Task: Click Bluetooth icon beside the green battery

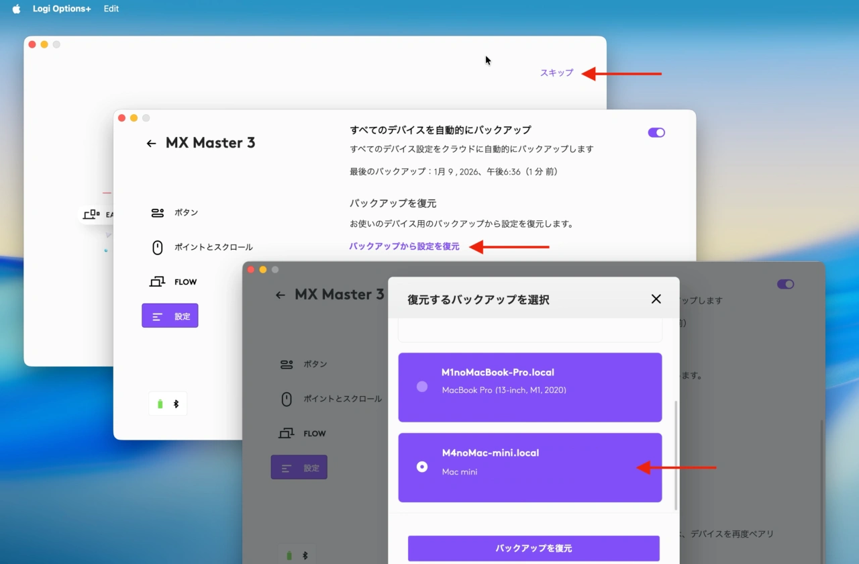Action: coord(176,404)
